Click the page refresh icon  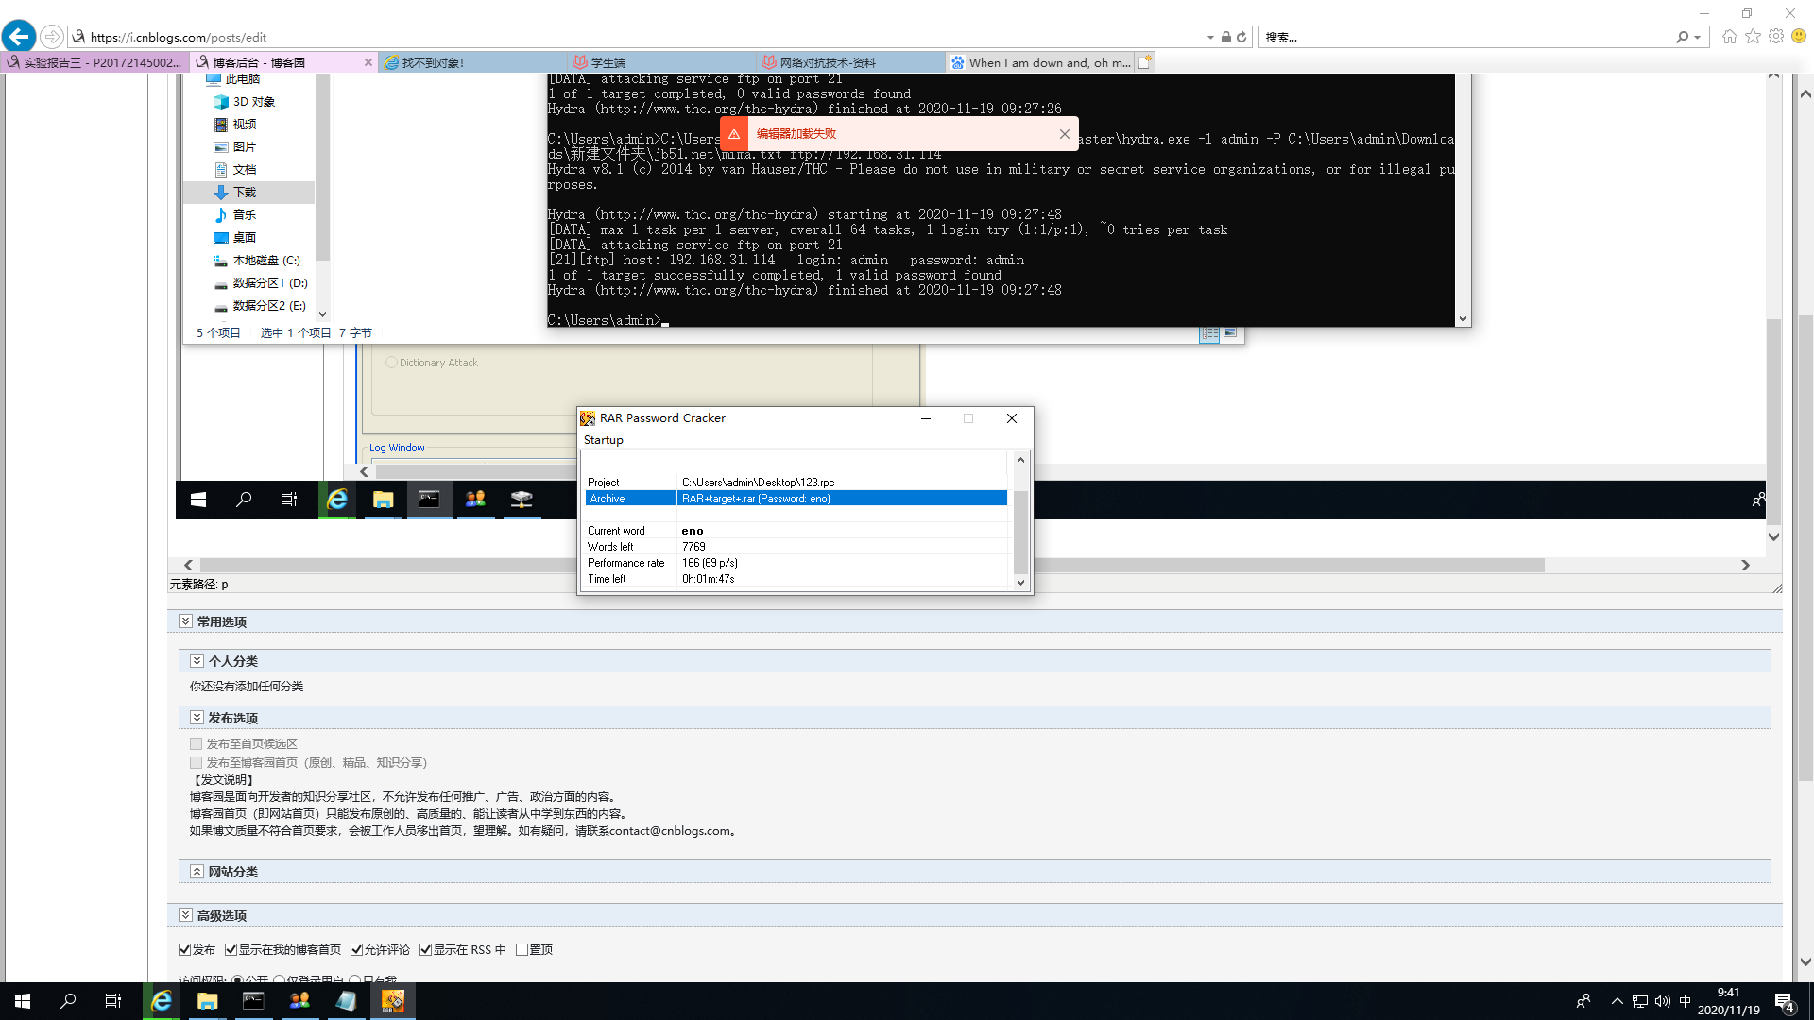point(1241,37)
